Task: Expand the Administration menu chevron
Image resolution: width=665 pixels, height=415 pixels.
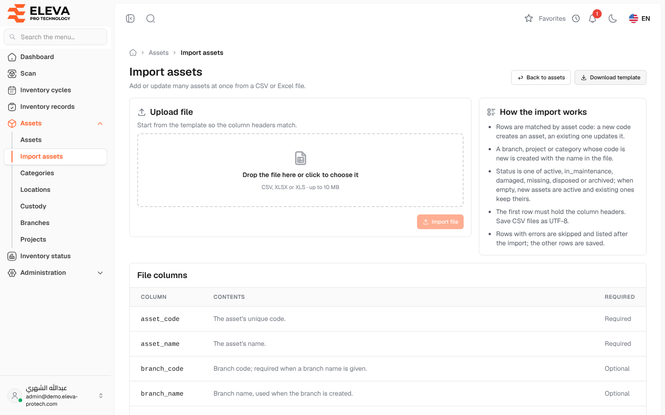Action: pyautogui.click(x=100, y=273)
